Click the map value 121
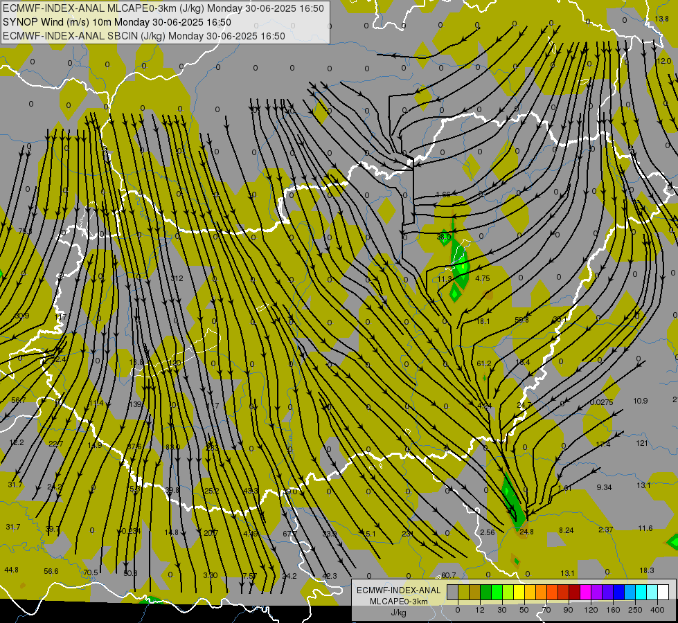The height and width of the screenshot is (623, 678). click(642, 443)
